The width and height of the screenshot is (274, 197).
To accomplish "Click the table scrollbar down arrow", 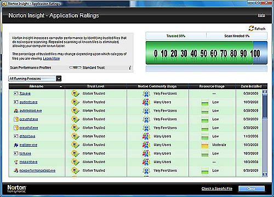I will tap(265, 175).
